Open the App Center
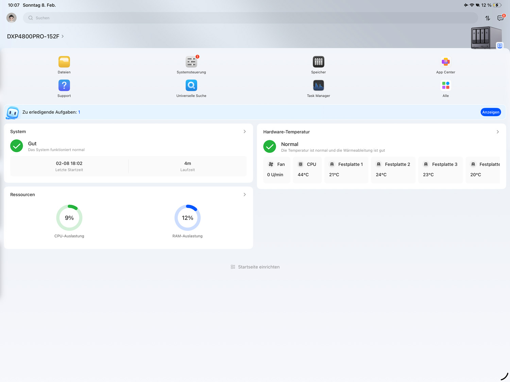Image resolution: width=510 pixels, height=382 pixels. coord(445,62)
